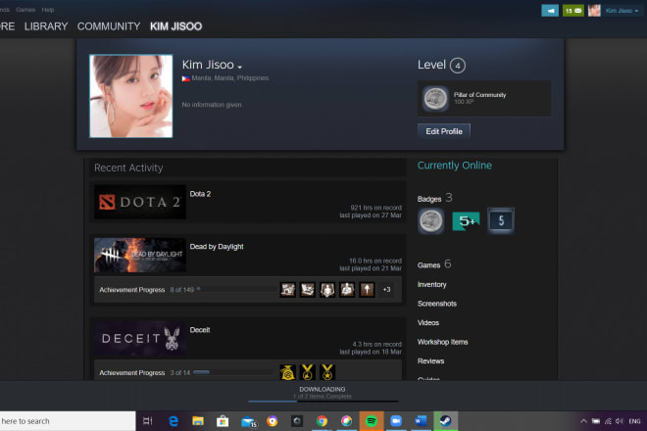Open the Dead by Daylight banner image
The image size is (647, 431).
(140, 255)
